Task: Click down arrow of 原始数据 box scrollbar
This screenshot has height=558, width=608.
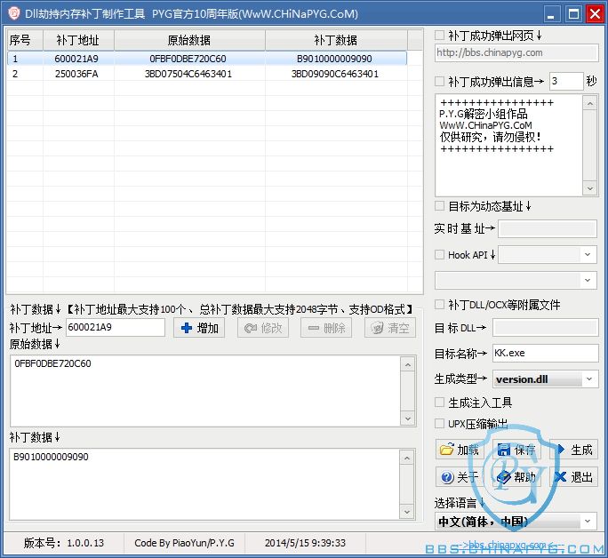Action: pyautogui.click(x=407, y=418)
